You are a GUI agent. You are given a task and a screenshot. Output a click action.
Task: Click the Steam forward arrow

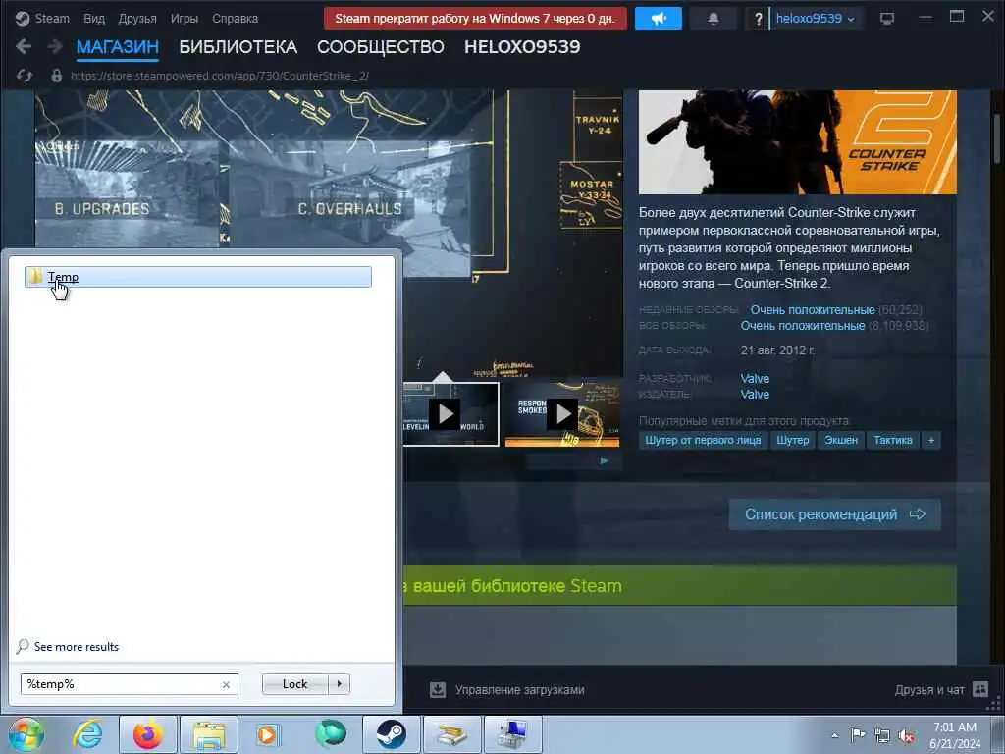point(55,47)
